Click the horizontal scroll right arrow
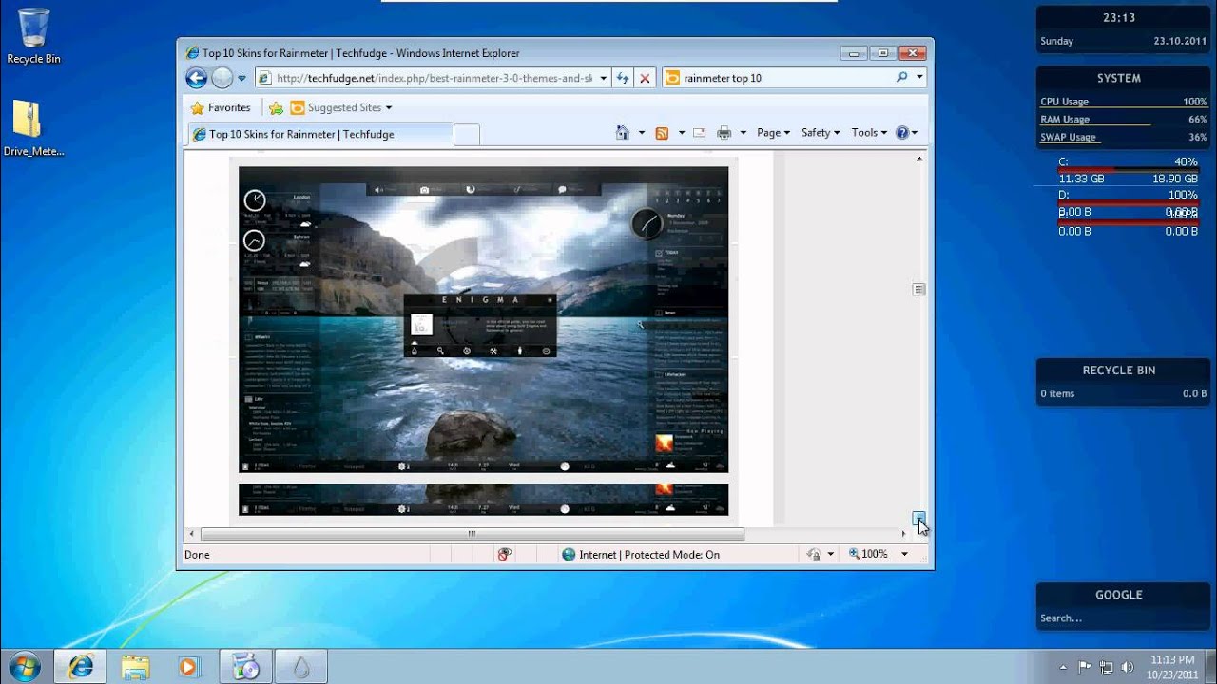The width and height of the screenshot is (1217, 684). pos(903,534)
